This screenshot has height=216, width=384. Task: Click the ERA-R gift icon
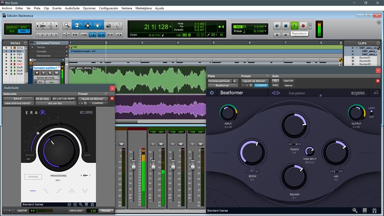tap(92, 204)
